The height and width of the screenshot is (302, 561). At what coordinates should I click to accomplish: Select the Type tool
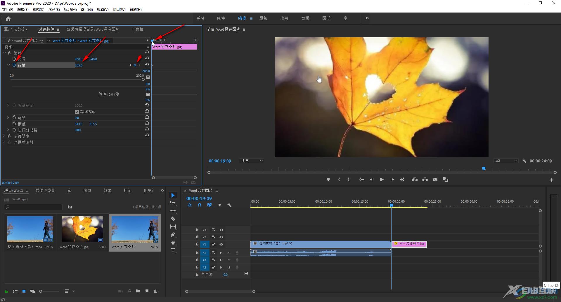(x=173, y=250)
